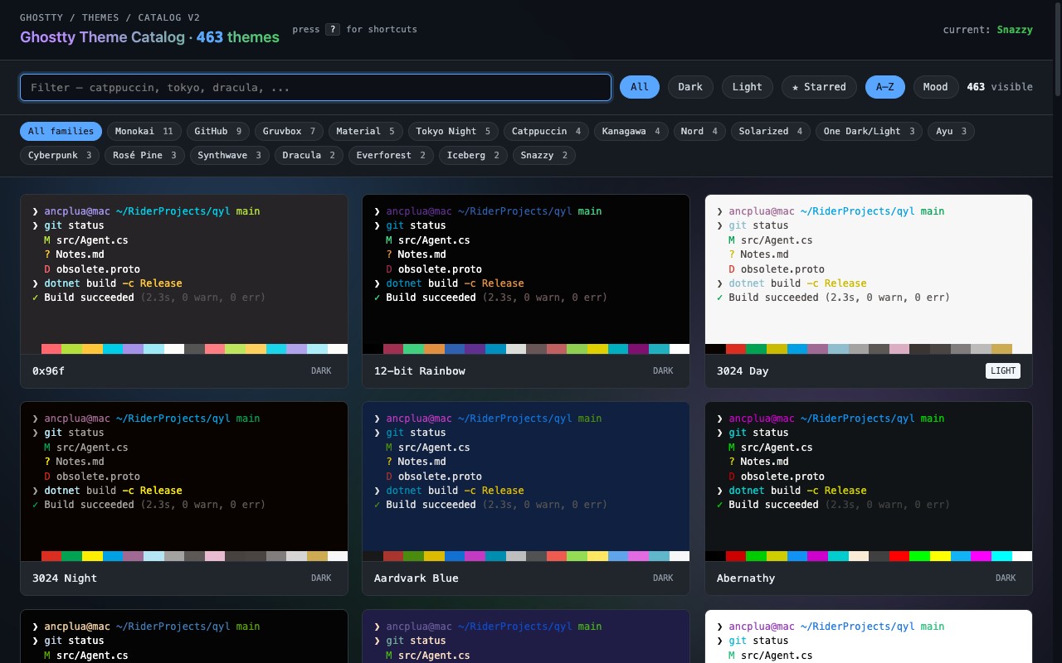Filter by Nord family

pos(699,131)
